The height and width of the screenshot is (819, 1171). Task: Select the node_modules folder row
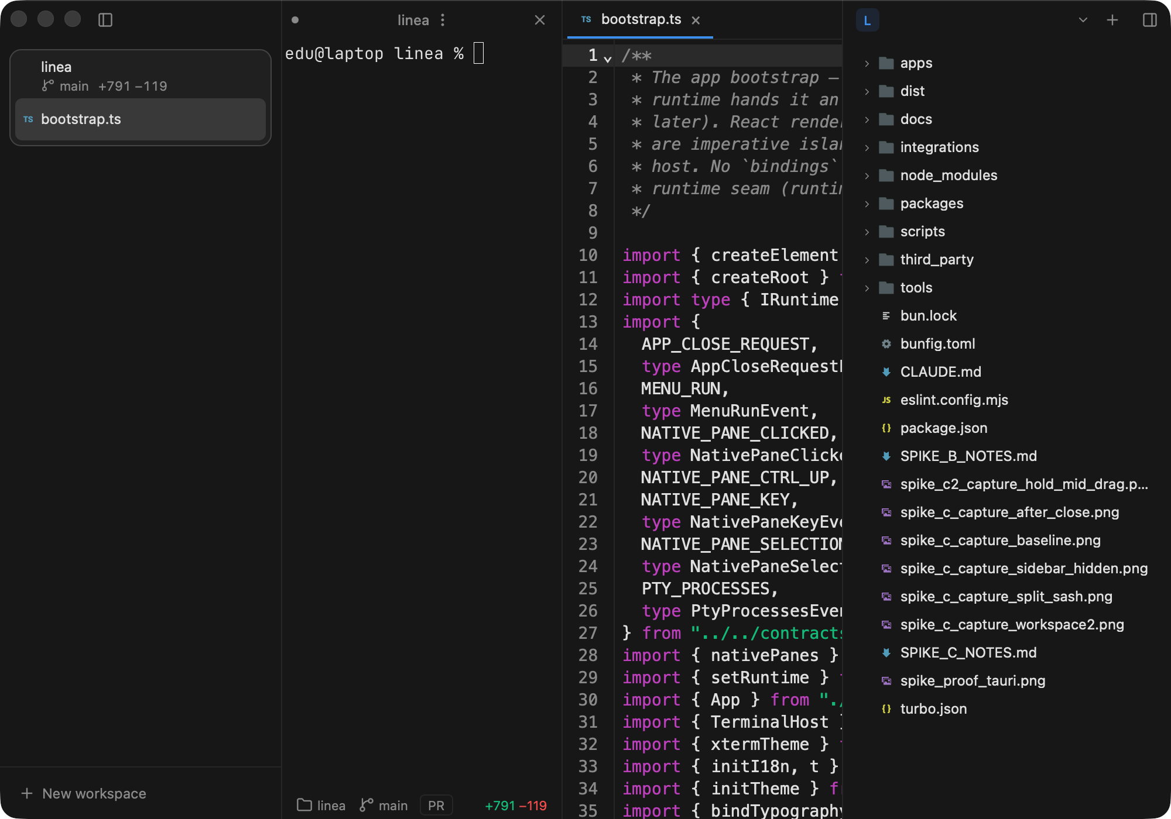pyautogui.click(x=1007, y=175)
